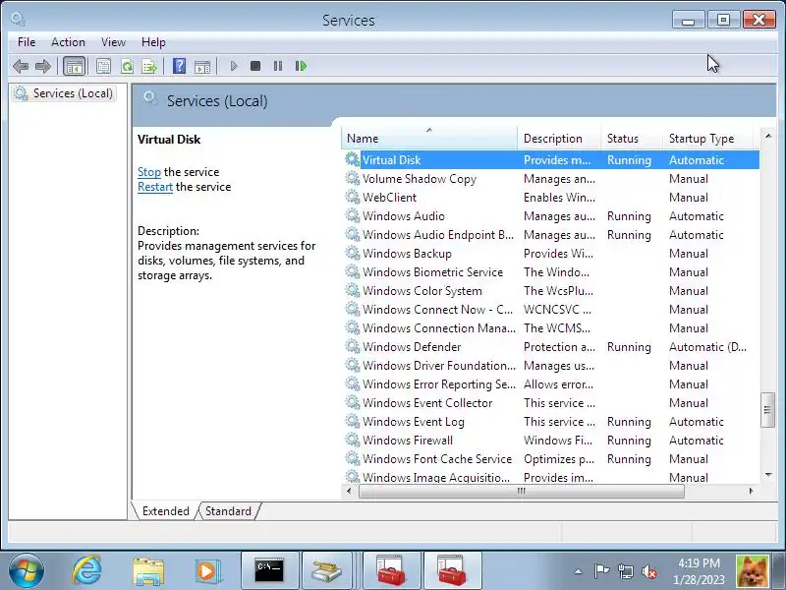Viewport: 786px width, 590px height.
Task: Select the Windows Backup service
Action: coord(550,254)
